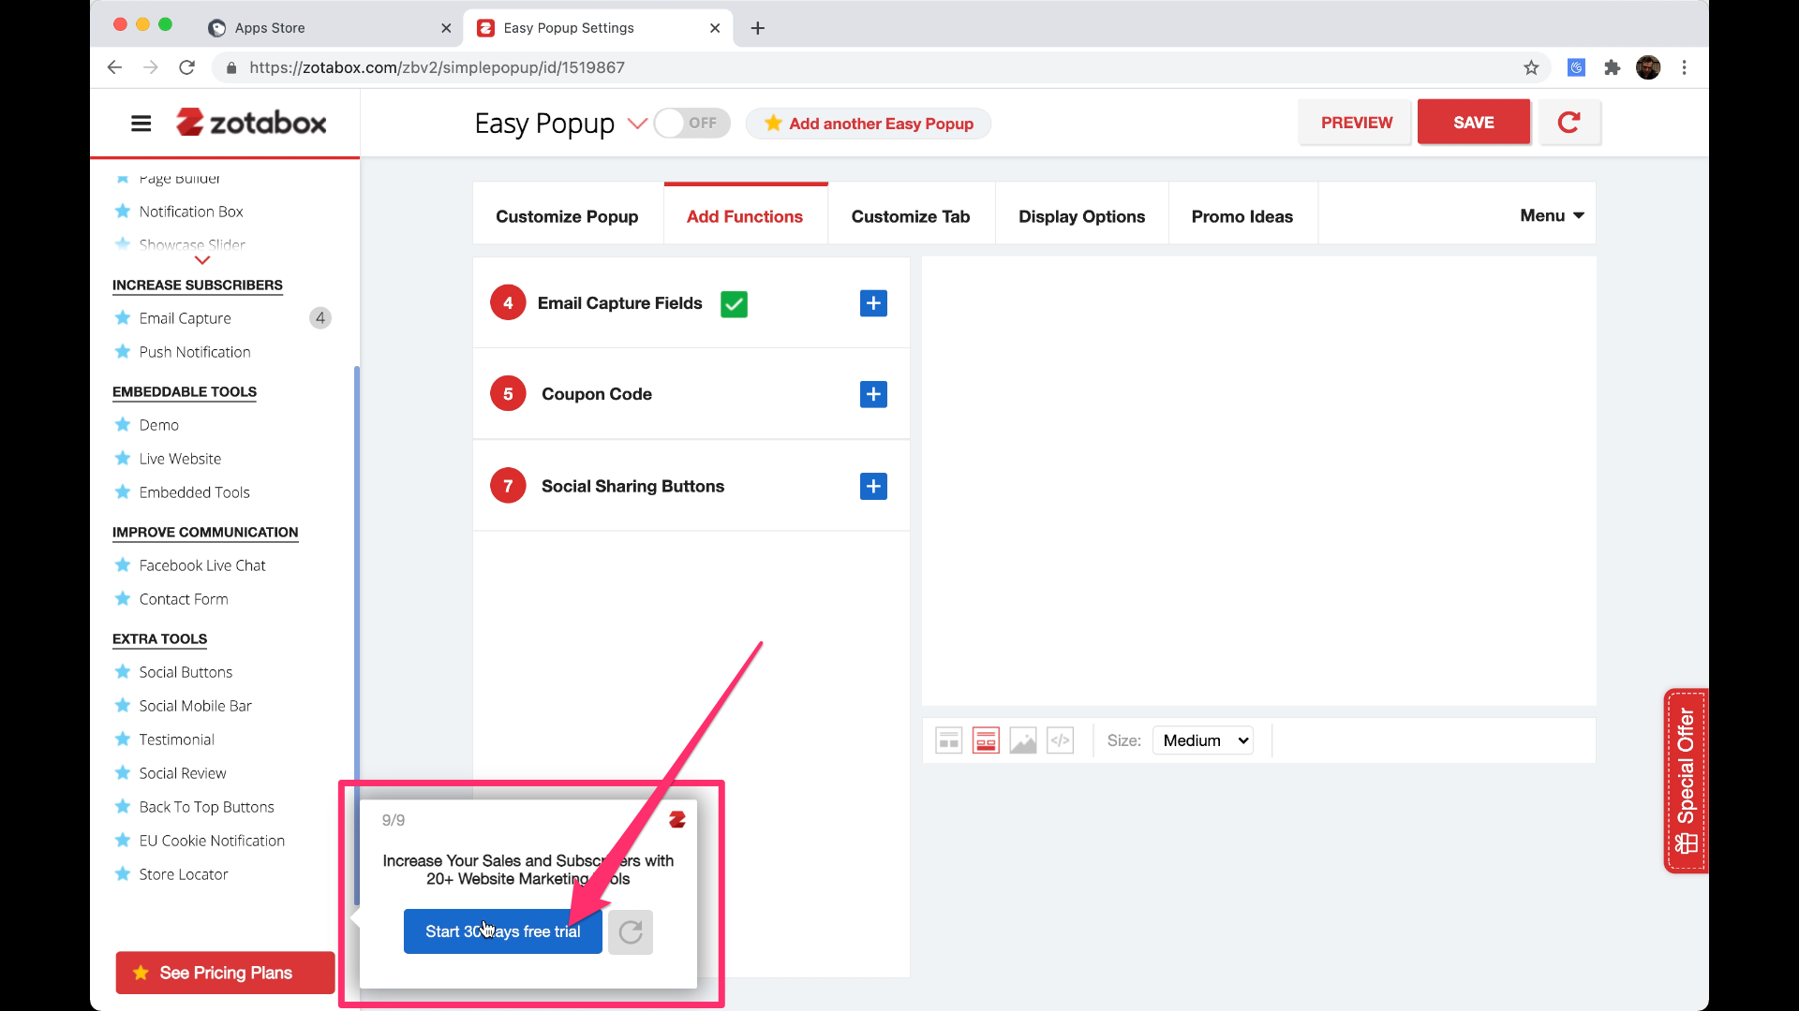Open Social Mobile Bar tool
Image resolution: width=1799 pixels, height=1011 pixels.
(195, 706)
